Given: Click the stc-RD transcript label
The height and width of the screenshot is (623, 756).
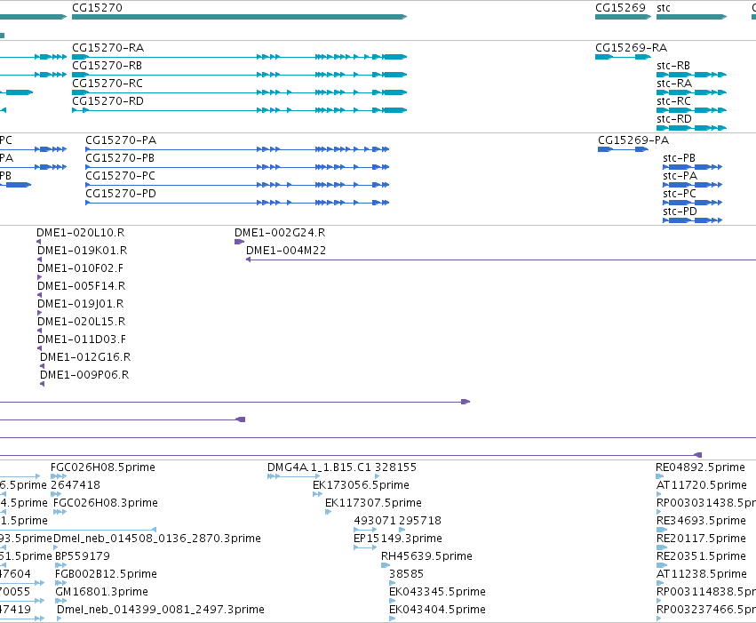Looking at the screenshot, I should click(674, 119).
